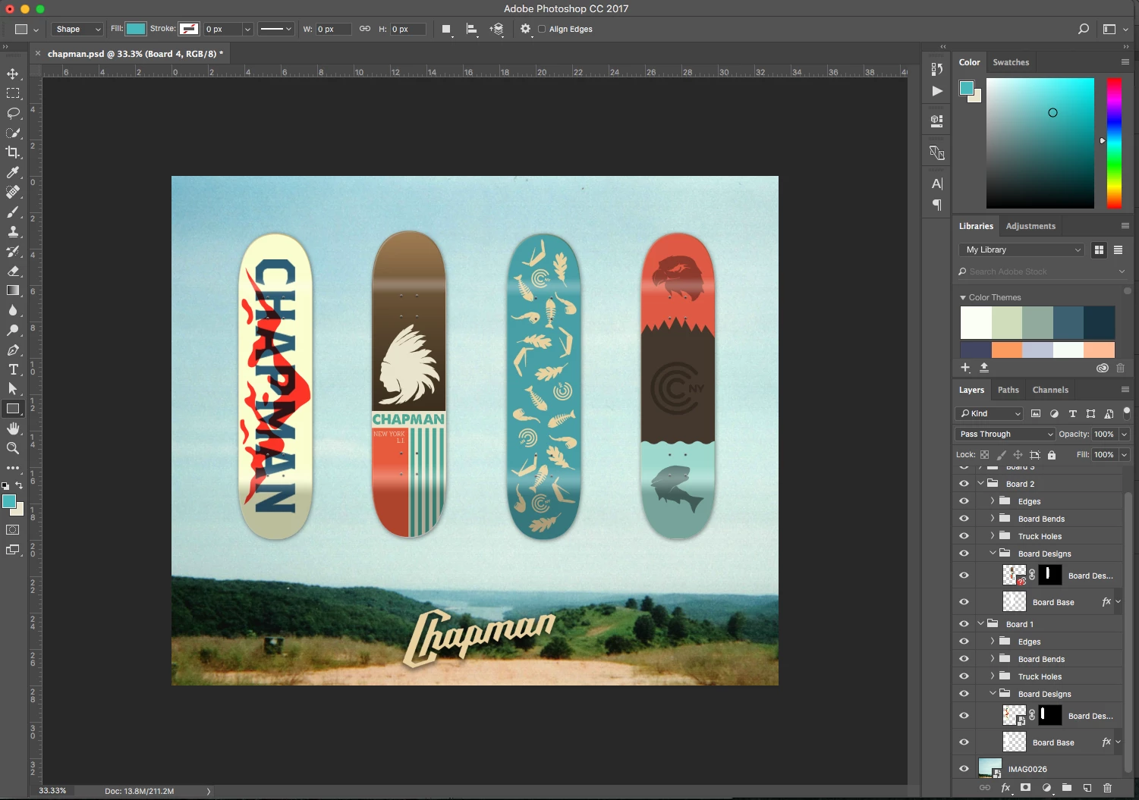Select the Move tool
Image resolution: width=1139 pixels, height=800 pixels.
(13, 74)
